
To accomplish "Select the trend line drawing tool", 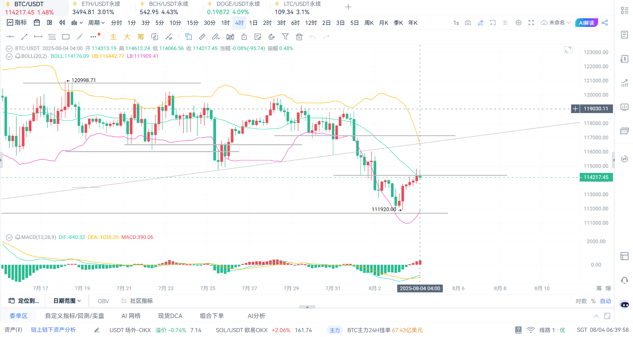I will tap(24, 37).
